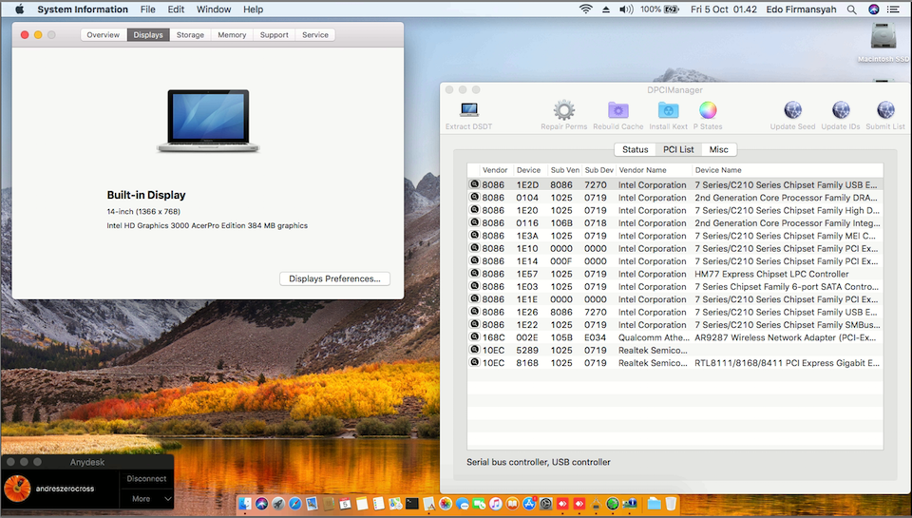Click clock showing Fri 5 Oct 01.42
The height and width of the screenshot is (518, 912).
point(724,10)
